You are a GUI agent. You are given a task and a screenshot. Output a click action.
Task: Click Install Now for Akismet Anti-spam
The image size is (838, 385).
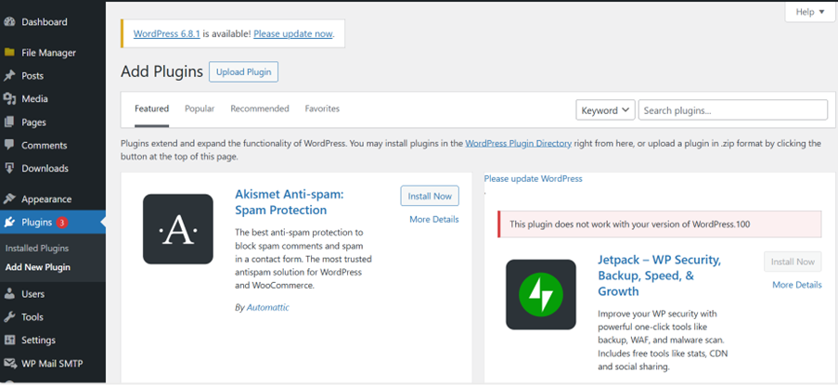point(430,196)
